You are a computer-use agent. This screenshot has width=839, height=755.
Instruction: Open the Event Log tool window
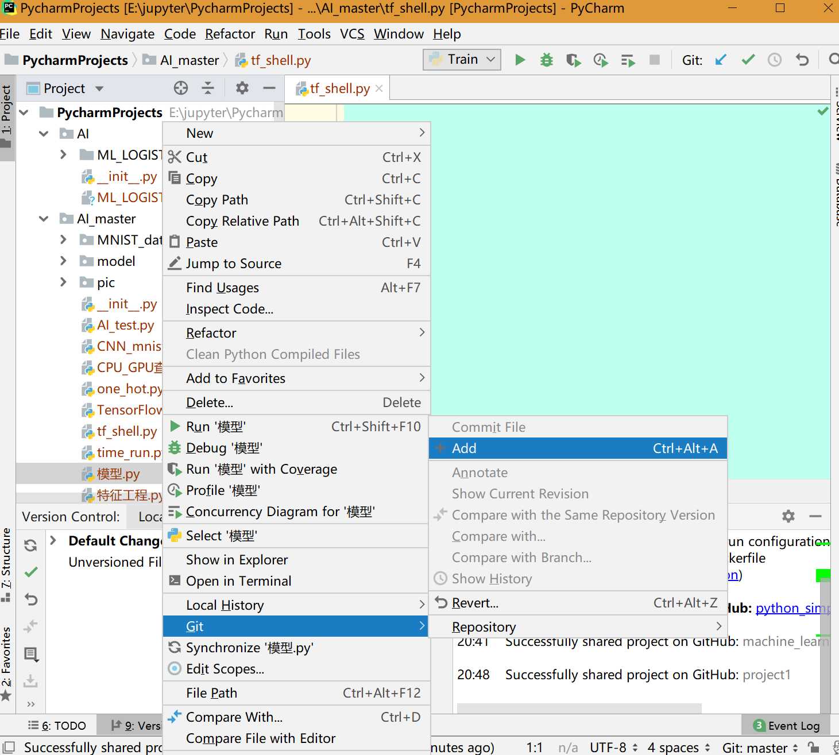pyautogui.click(x=786, y=726)
